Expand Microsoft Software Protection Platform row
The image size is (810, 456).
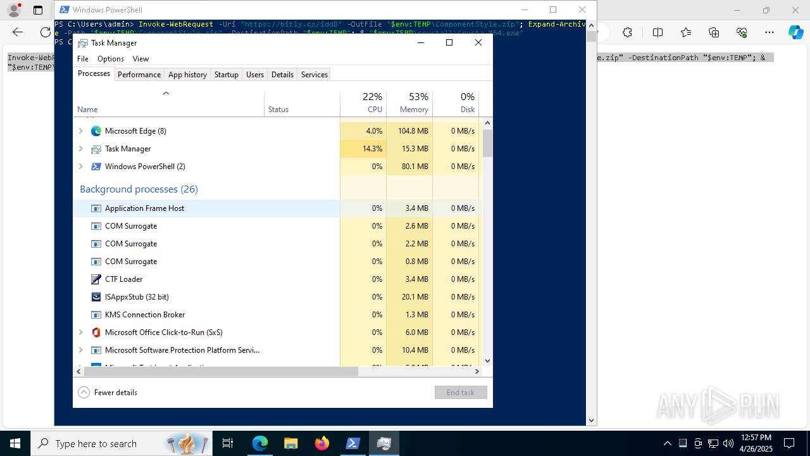pyautogui.click(x=80, y=350)
